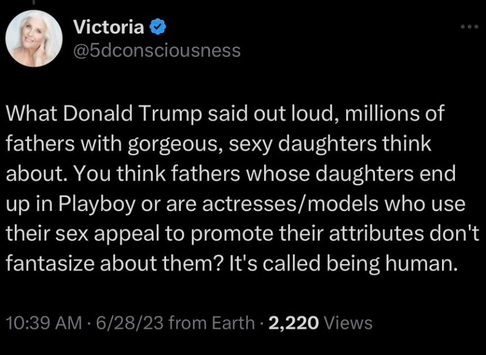Click the "Views" label
The height and width of the screenshot is (355, 486).
348,323
